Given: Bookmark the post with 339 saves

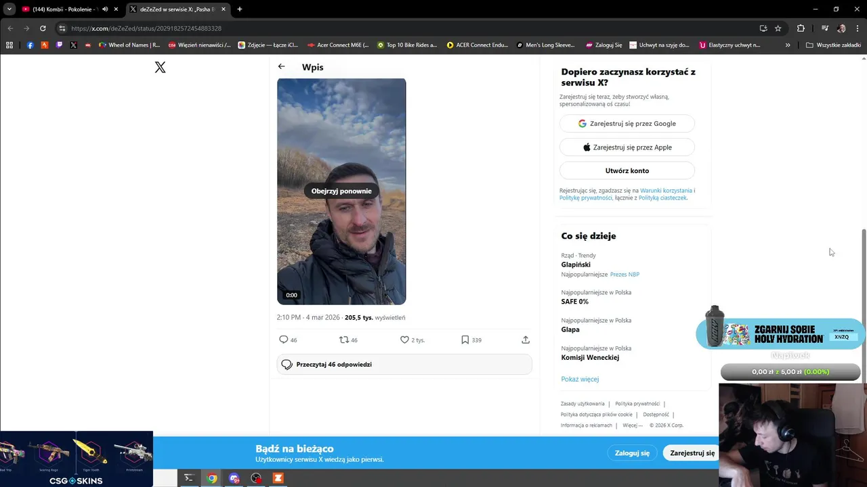Looking at the screenshot, I should 465,340.
